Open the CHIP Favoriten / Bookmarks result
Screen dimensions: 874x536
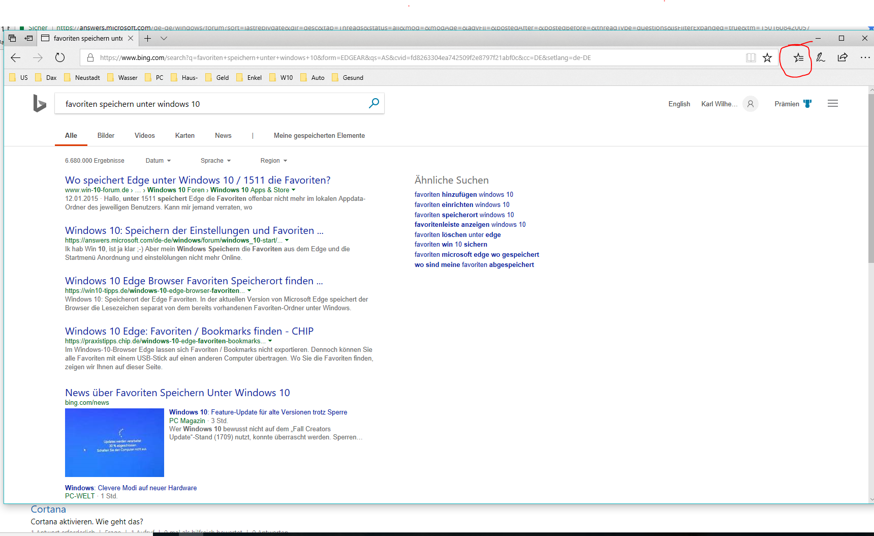[x=189, y=331]
